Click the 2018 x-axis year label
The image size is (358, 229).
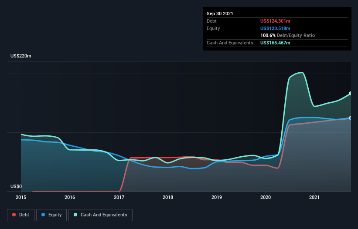(168, 197)
